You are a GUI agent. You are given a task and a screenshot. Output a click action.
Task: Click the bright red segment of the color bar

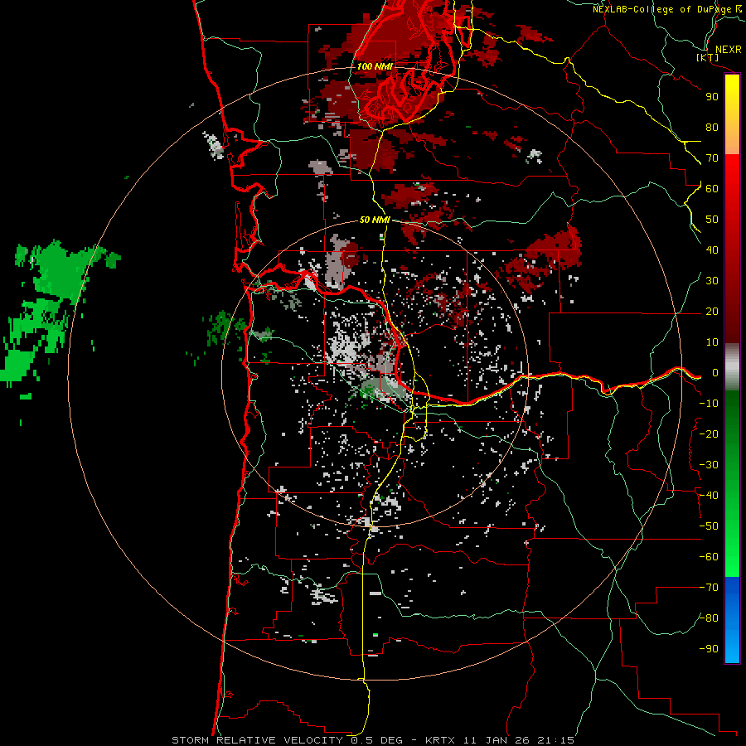tap(732, 191)
